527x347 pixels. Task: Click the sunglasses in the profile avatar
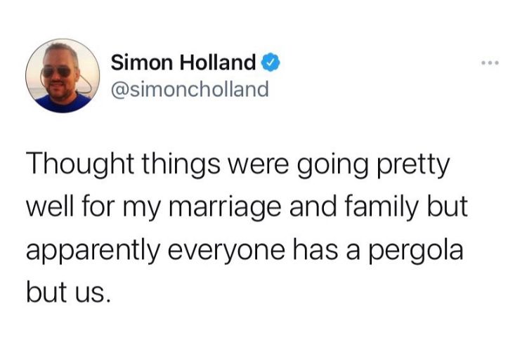tap(56, 71)
